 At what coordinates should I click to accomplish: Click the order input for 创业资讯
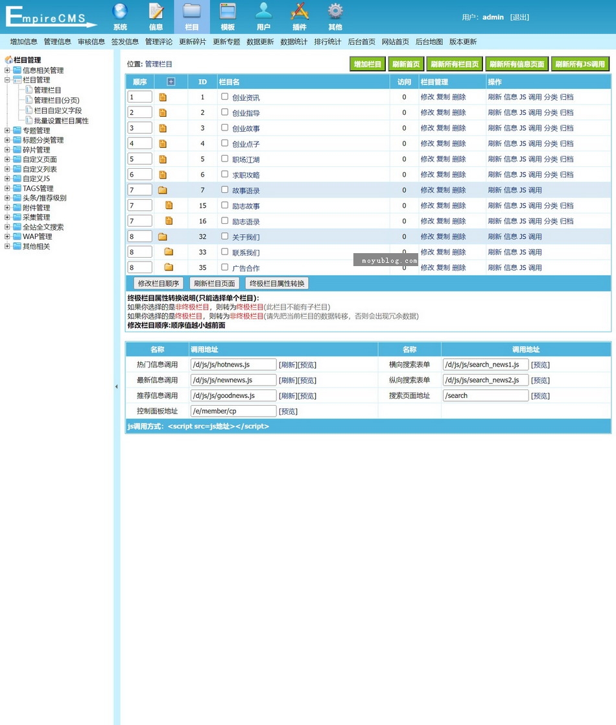(140, 97)
